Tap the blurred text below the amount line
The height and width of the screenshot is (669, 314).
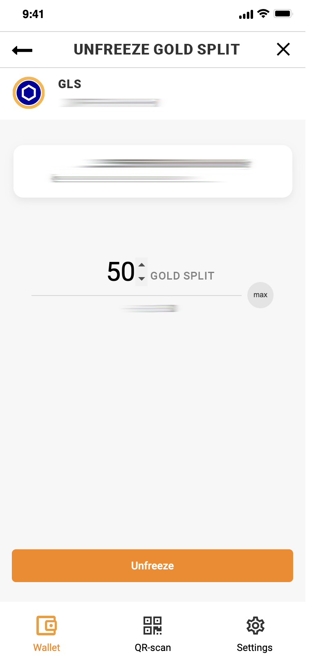150,309
